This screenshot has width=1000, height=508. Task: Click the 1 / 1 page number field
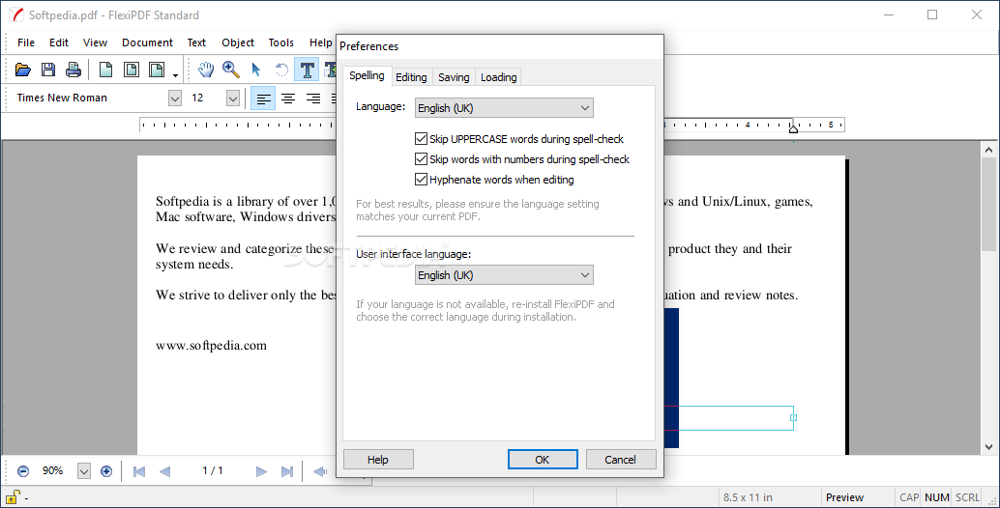(213, 471)
